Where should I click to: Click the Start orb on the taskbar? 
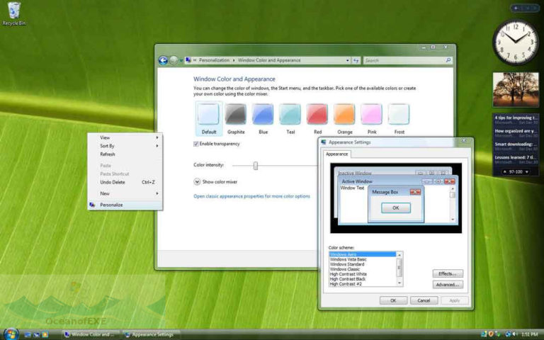pos(10,334)
